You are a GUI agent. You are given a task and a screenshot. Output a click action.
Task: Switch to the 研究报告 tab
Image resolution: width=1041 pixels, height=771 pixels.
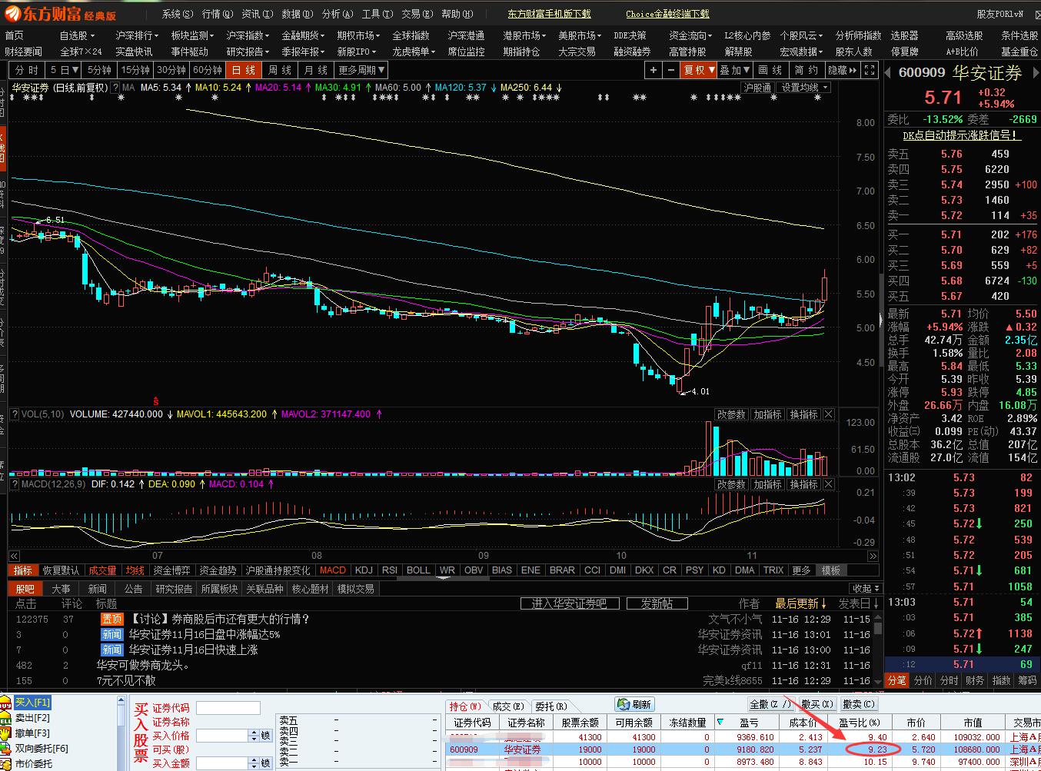click(174, 589)
